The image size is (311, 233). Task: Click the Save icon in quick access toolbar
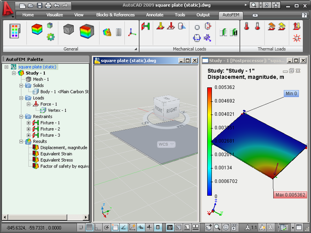[x=40, y=6]
